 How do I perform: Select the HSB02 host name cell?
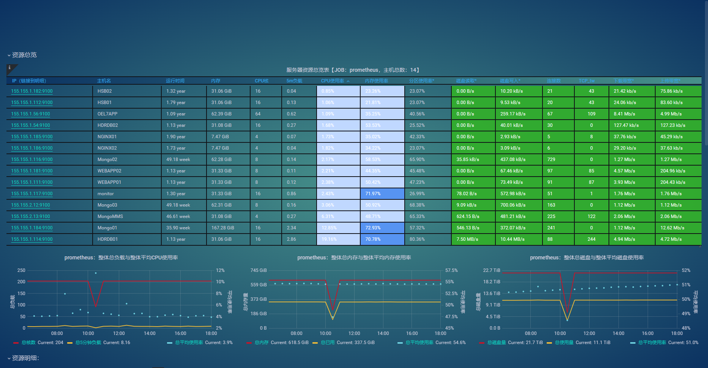point(127,91)
